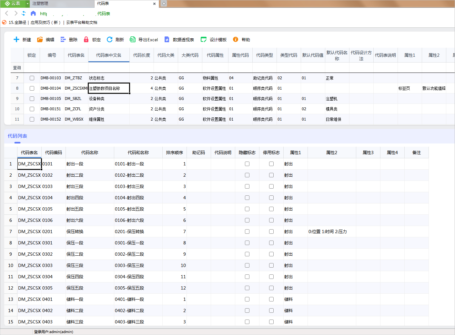Click the 数据透视表 icon

[x=167, y=39]
